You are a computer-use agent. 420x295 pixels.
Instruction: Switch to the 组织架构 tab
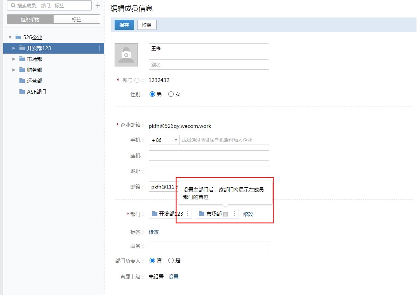tap(30, 19)
